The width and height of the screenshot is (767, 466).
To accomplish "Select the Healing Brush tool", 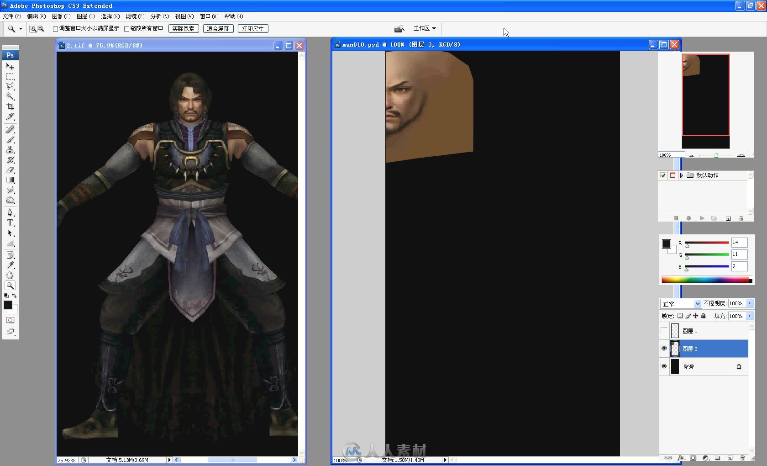I will (x=10, y=129).
